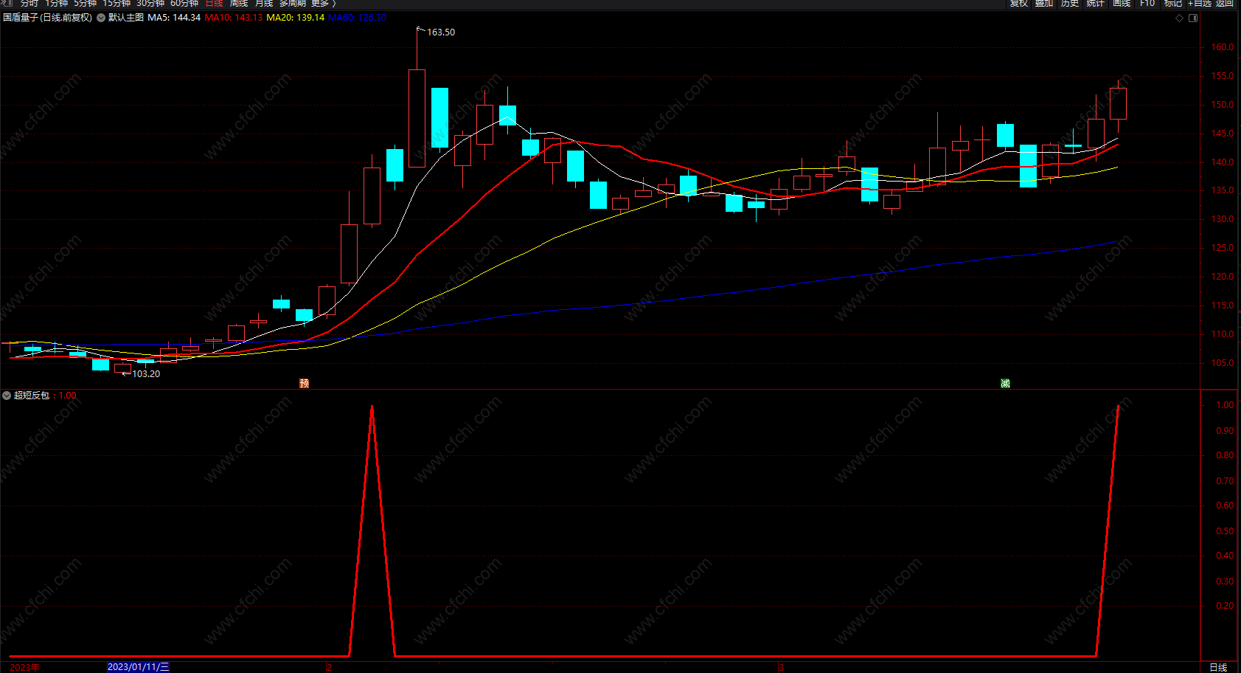Screen dimensions: 1241x673
Task: Click the 日线 label at bottom right
Action: (x=1219, y=667)
